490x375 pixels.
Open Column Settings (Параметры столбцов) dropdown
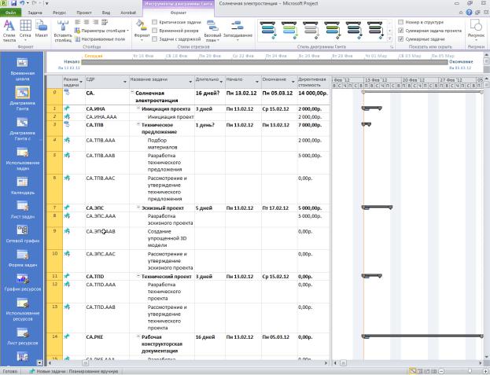(102, 31)
